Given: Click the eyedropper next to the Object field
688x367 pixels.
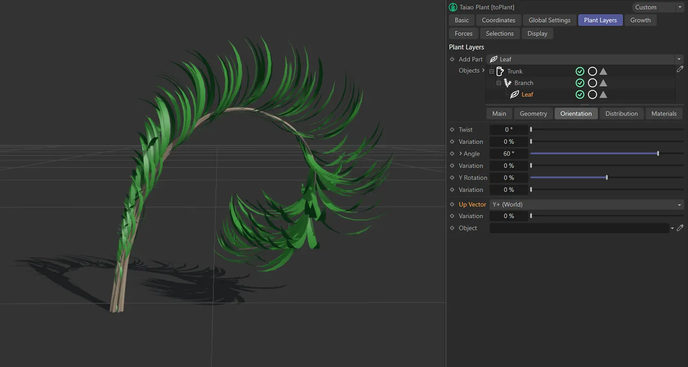Looking at the screenshot, I should 680,228.
